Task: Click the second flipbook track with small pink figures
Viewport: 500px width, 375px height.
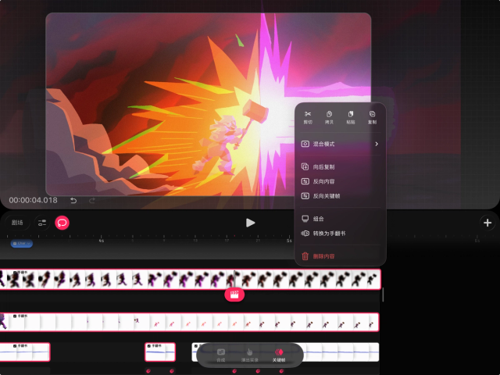Action: [189, 322]
